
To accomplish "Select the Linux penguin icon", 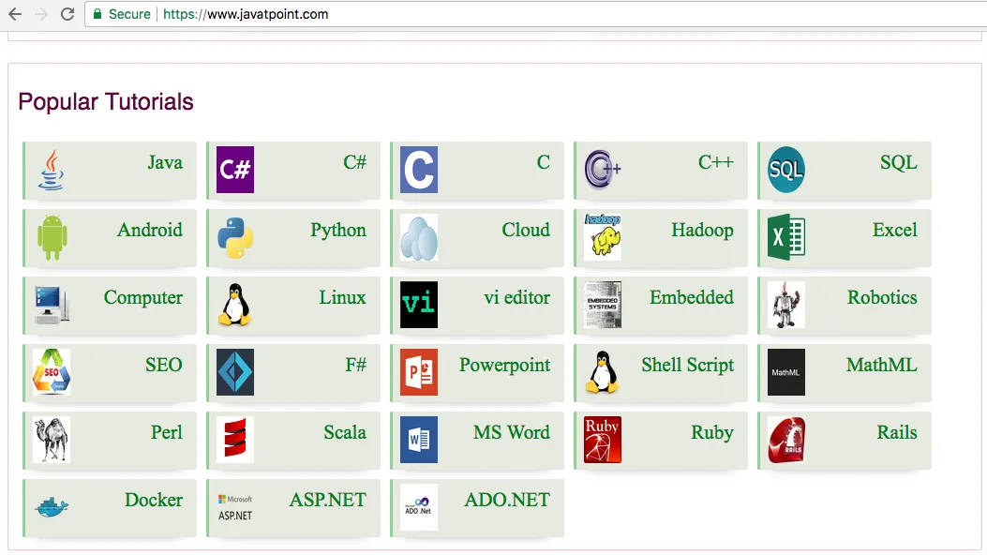I will (x=234, y=305).
